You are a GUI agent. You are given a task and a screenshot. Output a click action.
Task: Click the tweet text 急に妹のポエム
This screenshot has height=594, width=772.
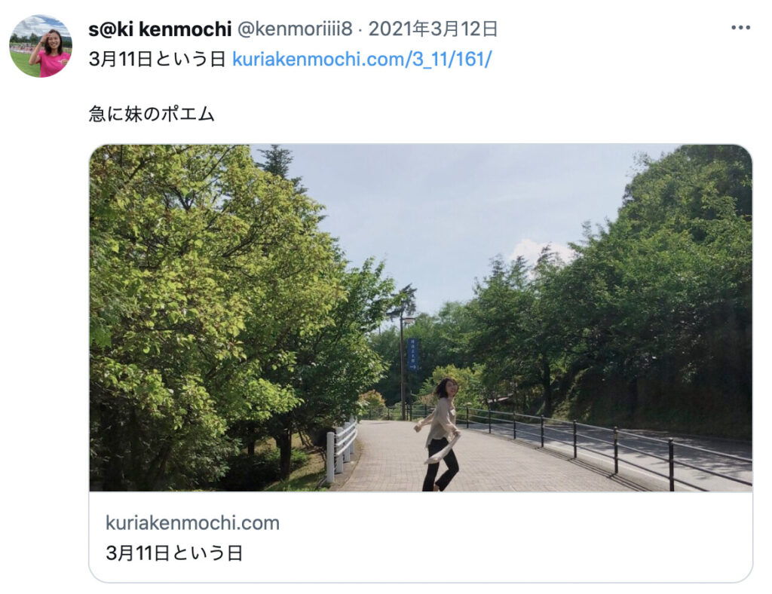152,114
